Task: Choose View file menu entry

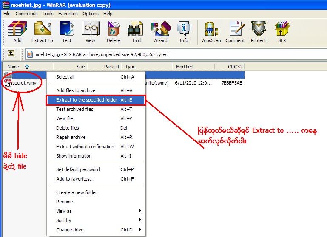Action: [96, 118]
